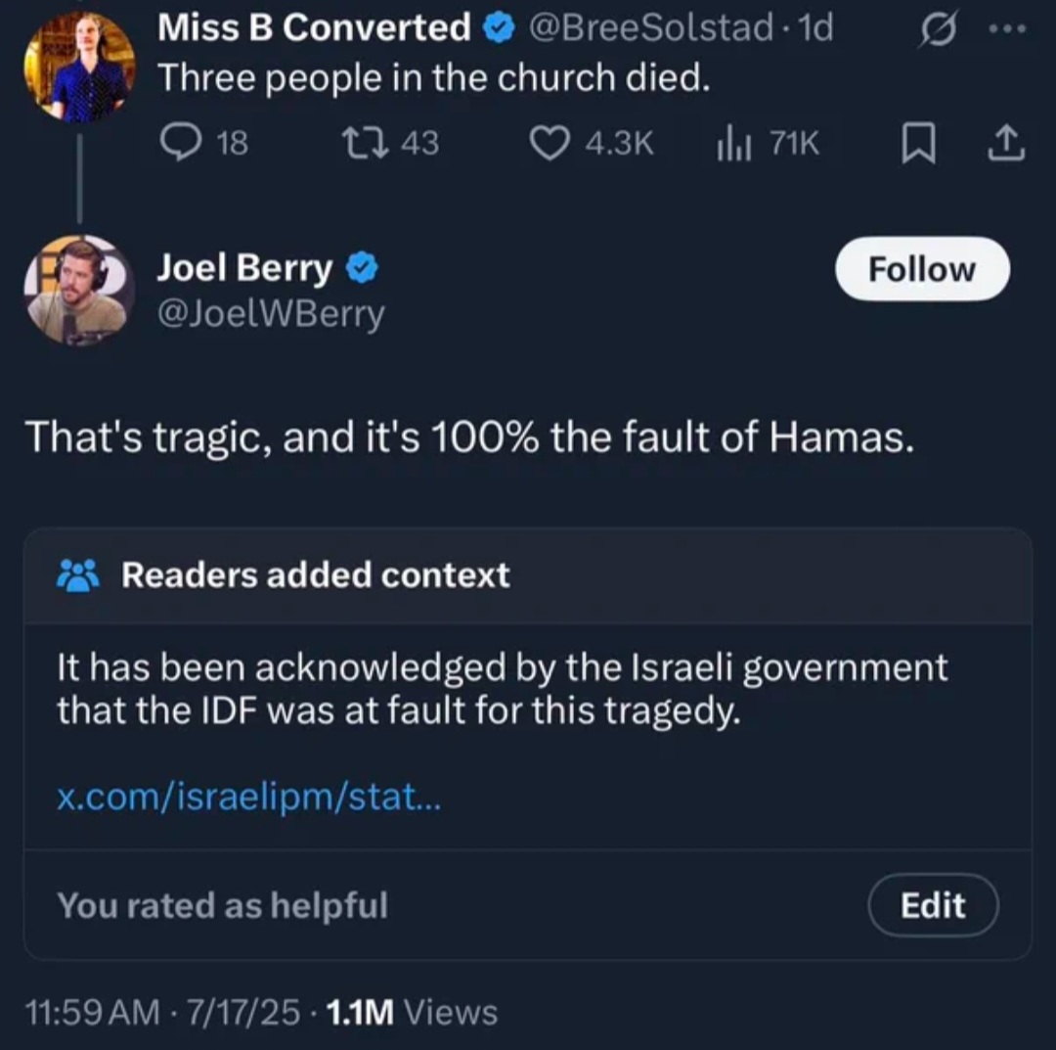Click the Readers added context people icon
Viewport: 1056px width, 1050px height.
(x=78, y=574)
